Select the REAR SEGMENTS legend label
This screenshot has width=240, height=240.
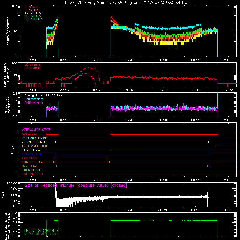pos(40,234)
